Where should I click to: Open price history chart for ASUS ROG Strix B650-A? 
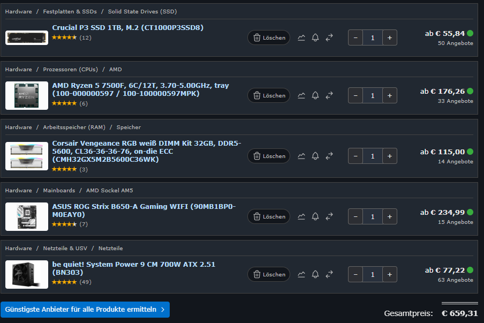pos(301,216)
